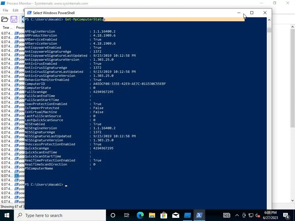Open Cortana from the taskbar
295x221 pixels.
pos(113,215)
